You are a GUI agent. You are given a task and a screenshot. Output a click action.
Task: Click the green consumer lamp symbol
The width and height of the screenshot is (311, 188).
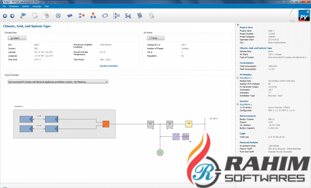coord(160,152)
